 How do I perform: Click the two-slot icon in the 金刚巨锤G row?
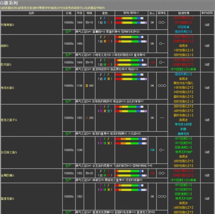point(162,173)
